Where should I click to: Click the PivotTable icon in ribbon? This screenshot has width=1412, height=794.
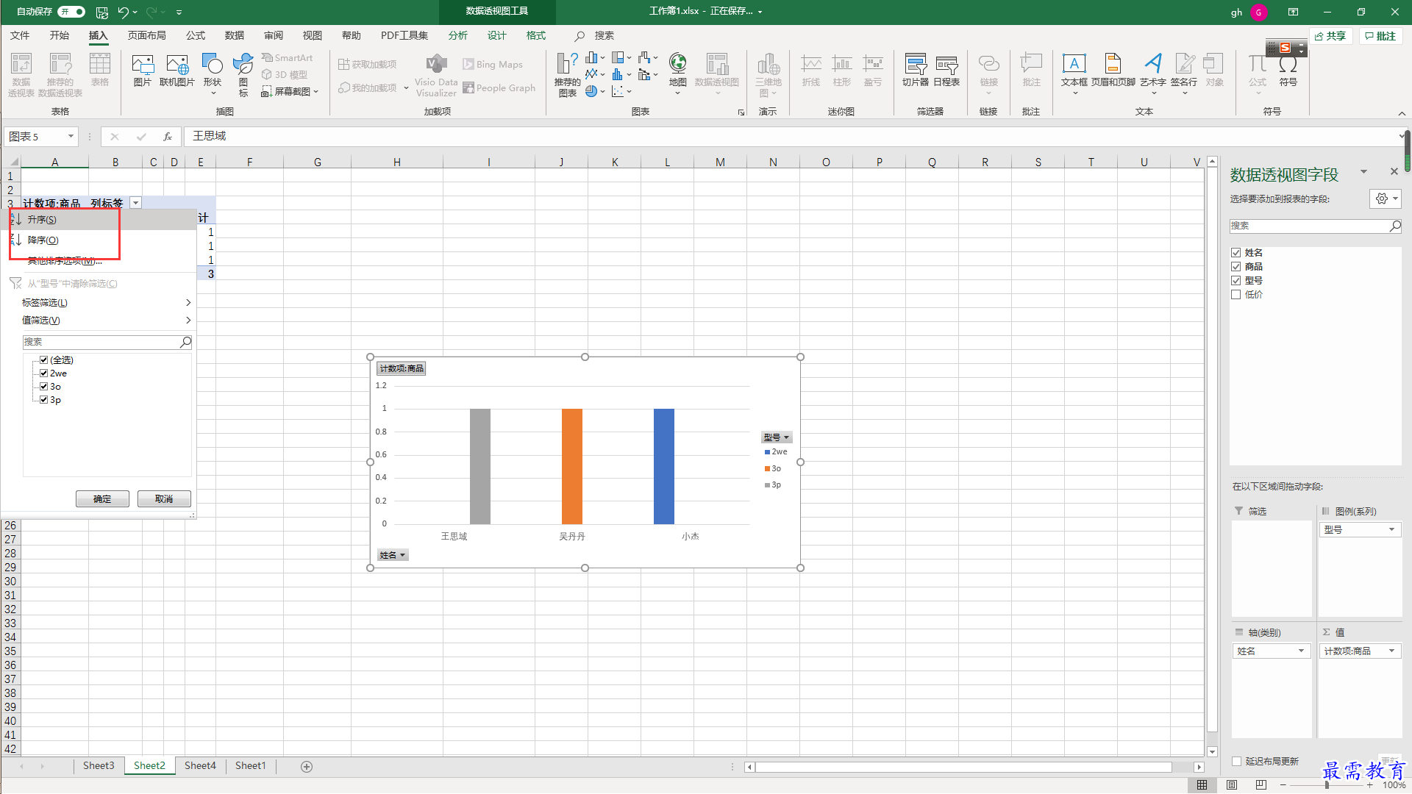coord(21,74)
